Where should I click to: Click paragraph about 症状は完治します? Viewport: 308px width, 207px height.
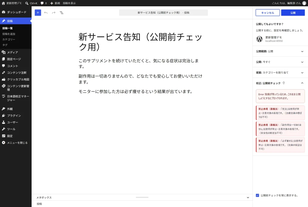coord(140,64)
